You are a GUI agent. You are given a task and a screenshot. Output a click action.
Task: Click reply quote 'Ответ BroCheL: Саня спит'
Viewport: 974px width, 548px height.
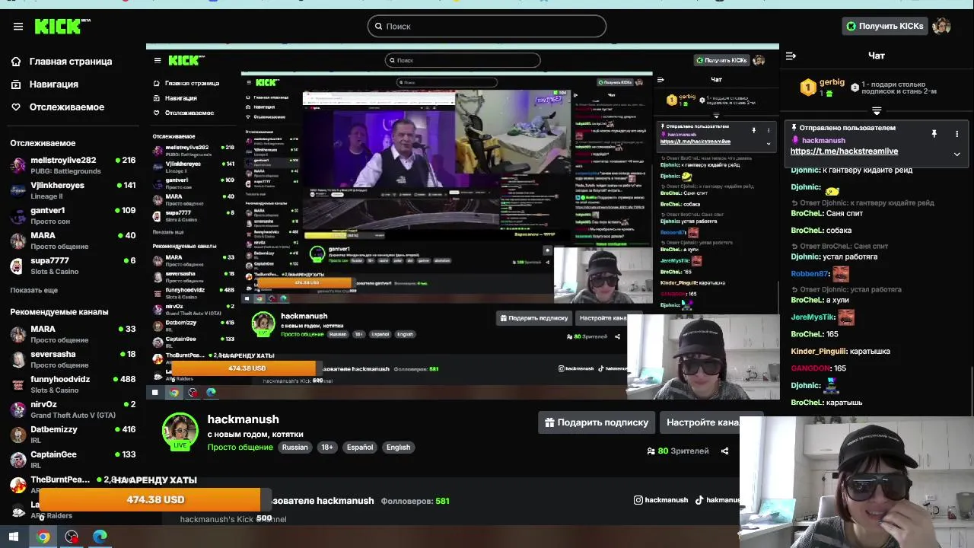839,247
